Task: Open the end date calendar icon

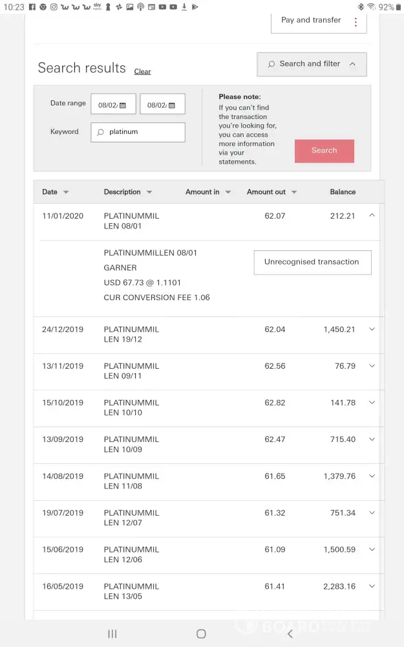Action: pos(171,105)
